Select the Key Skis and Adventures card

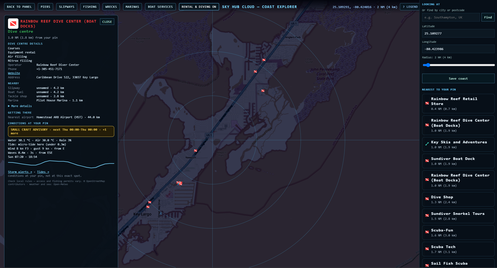point(458,144)
